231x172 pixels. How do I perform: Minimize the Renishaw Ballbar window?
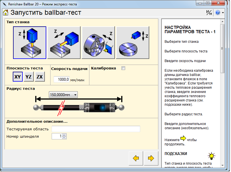200,3
